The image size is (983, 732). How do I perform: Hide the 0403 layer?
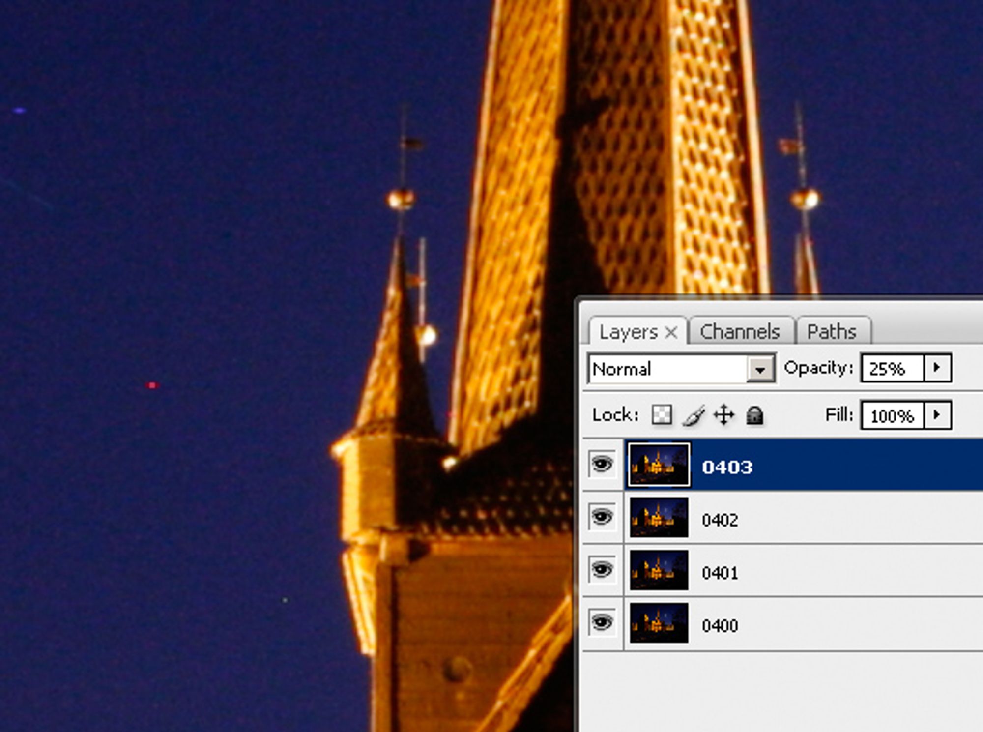[602, 464]
